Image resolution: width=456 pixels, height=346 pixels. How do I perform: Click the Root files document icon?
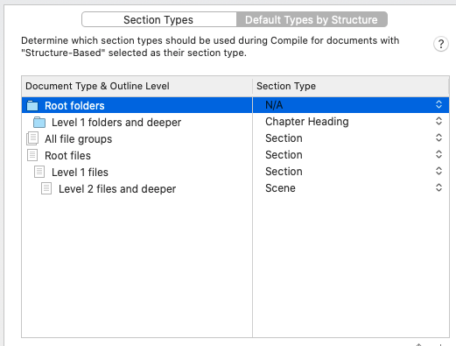pos(32,155)
